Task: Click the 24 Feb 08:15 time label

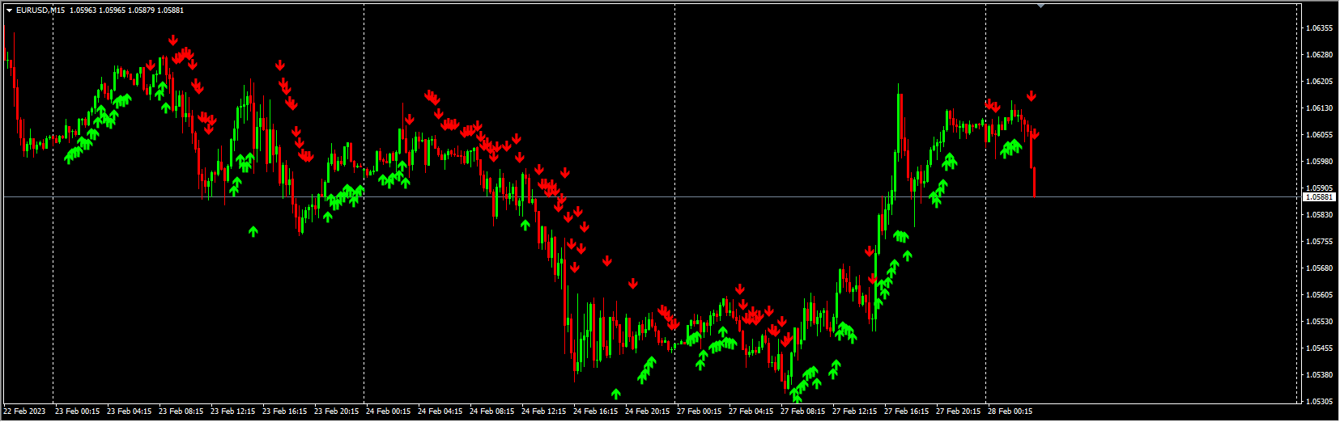Action: [x=492, y=411]
